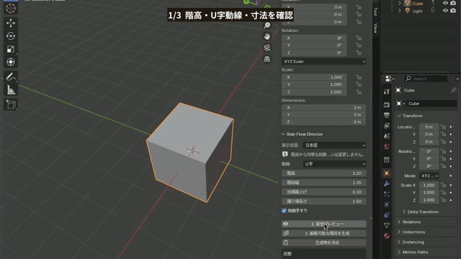Open Scene properties tab
This screenshot has height=259, width=461.
tap(387, 136)
